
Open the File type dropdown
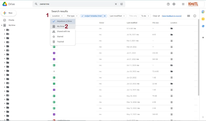pos(72,16)
